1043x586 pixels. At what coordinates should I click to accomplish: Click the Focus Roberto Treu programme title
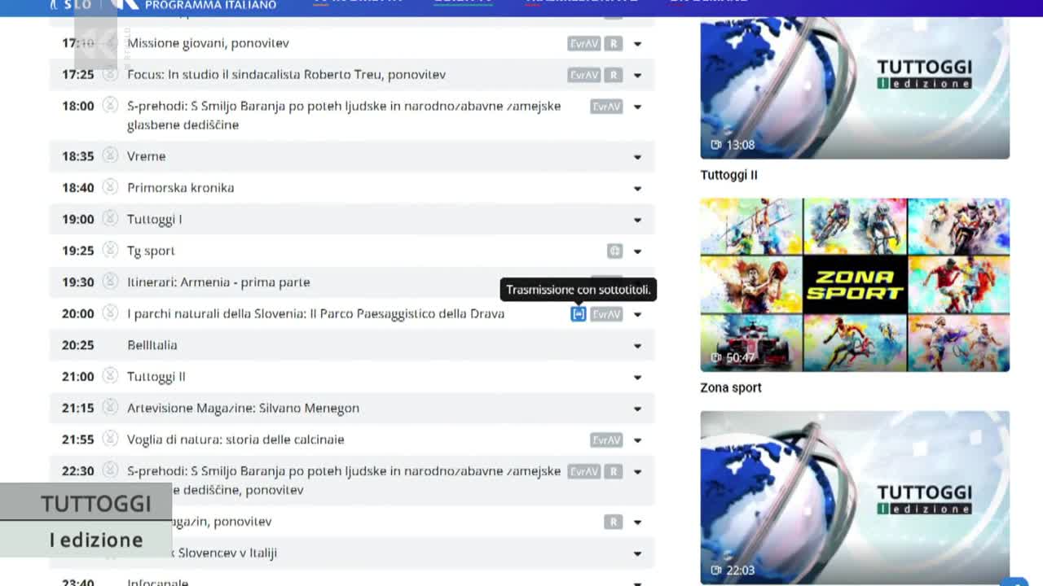click(286, 75)
